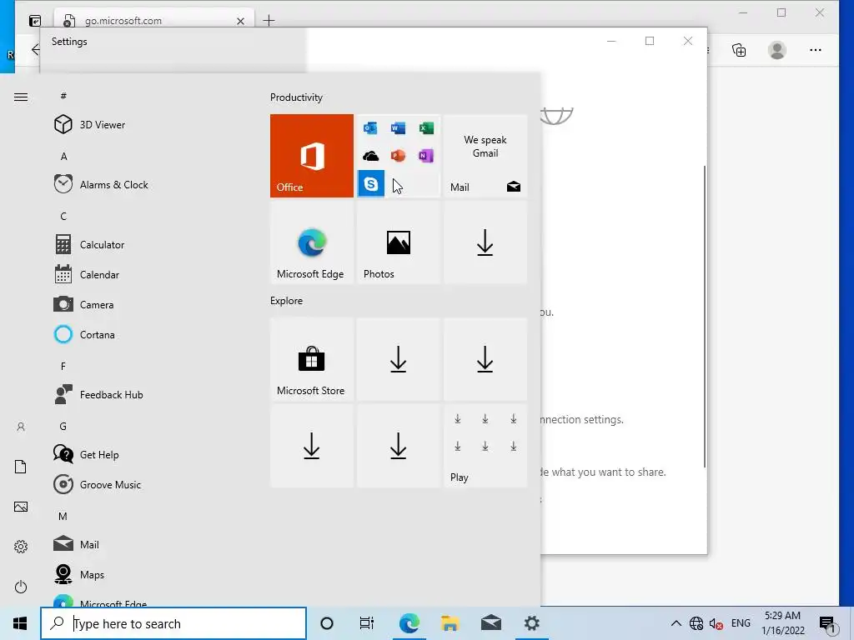854x640 pixels.
Task: Open the download-pending tile beside Photos
Action: (485, 242)
